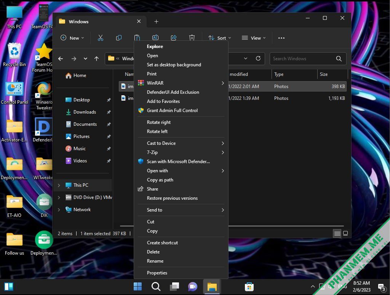Open taskbar Search

(156, 287)
